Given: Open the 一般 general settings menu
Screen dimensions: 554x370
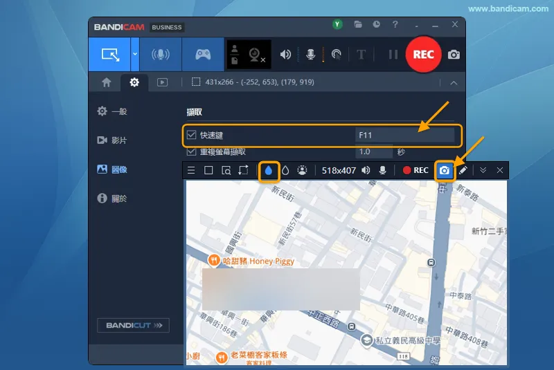Looking at the screenshot, I should point(112,111).
